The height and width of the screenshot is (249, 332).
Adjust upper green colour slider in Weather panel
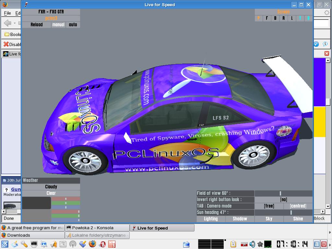[x=65, y=203]
